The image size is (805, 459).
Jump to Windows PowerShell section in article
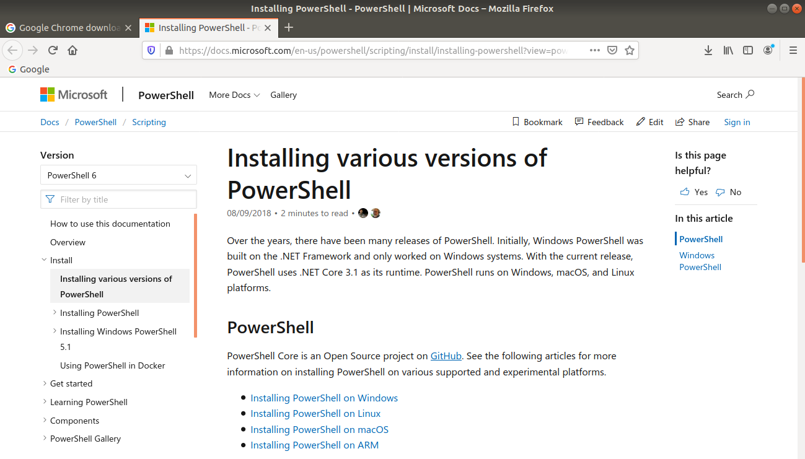point(700,261)
